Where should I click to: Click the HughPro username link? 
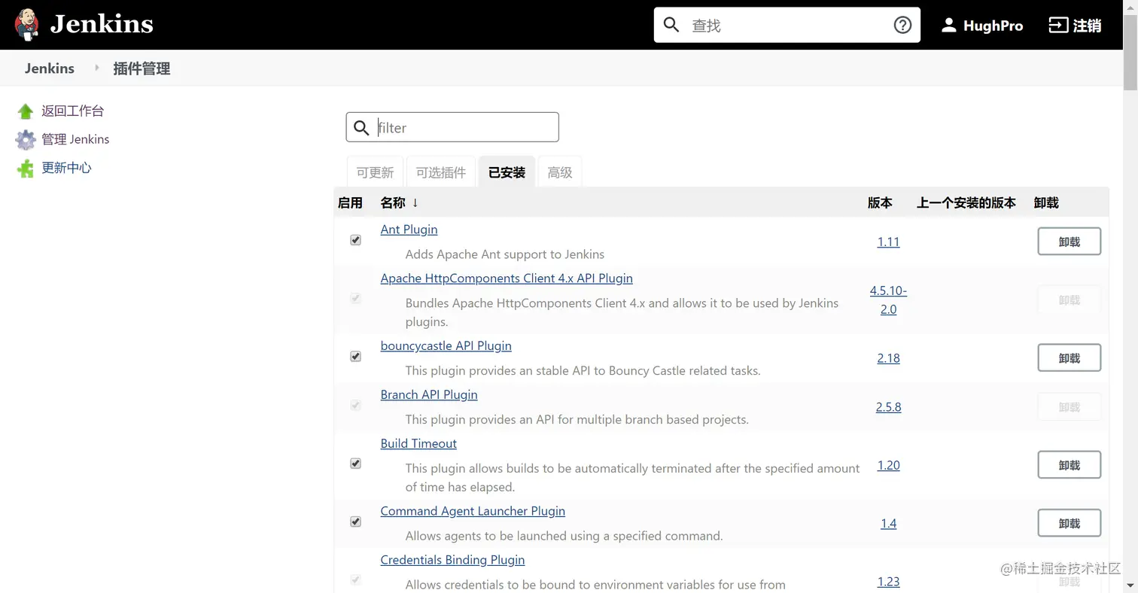point(993,26)
